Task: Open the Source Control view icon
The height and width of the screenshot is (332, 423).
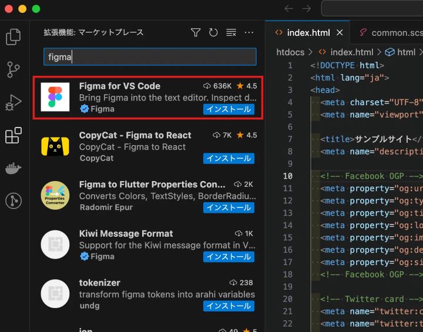Action: coord(13,69)
